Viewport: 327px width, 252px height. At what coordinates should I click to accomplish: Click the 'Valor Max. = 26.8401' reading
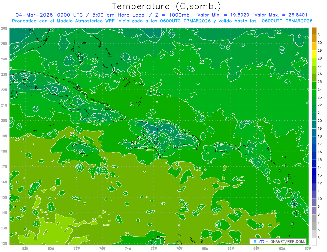click(x=281, y=15)
